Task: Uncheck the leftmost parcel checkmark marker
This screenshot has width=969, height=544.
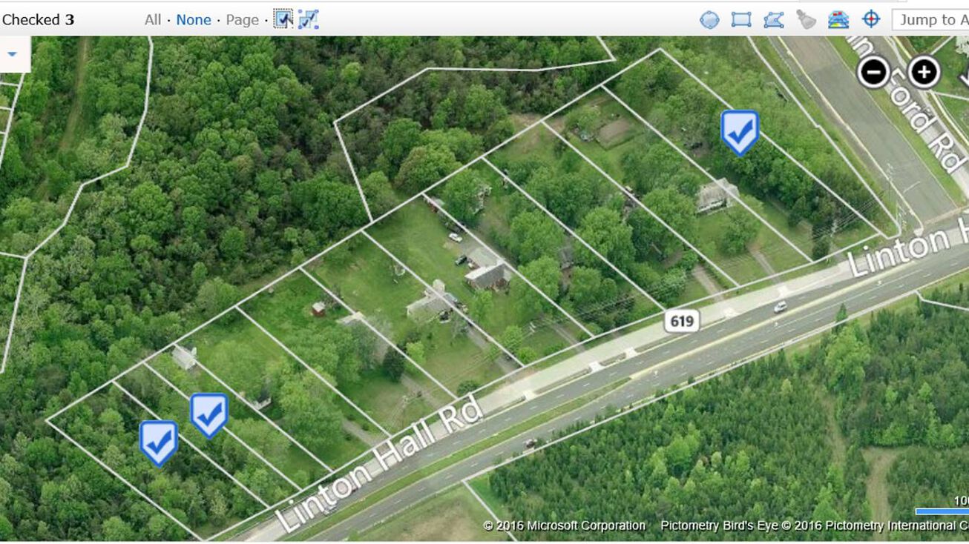Action: 159,442
